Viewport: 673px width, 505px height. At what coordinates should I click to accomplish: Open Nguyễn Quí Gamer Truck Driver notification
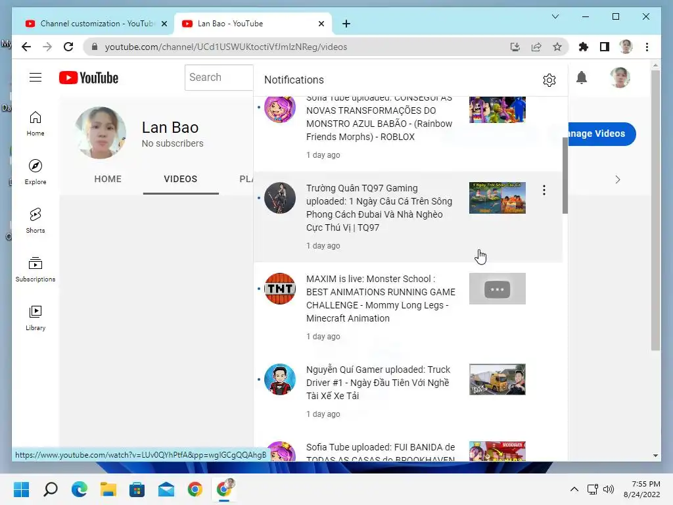pyautogui.click(x=407, y=391)
